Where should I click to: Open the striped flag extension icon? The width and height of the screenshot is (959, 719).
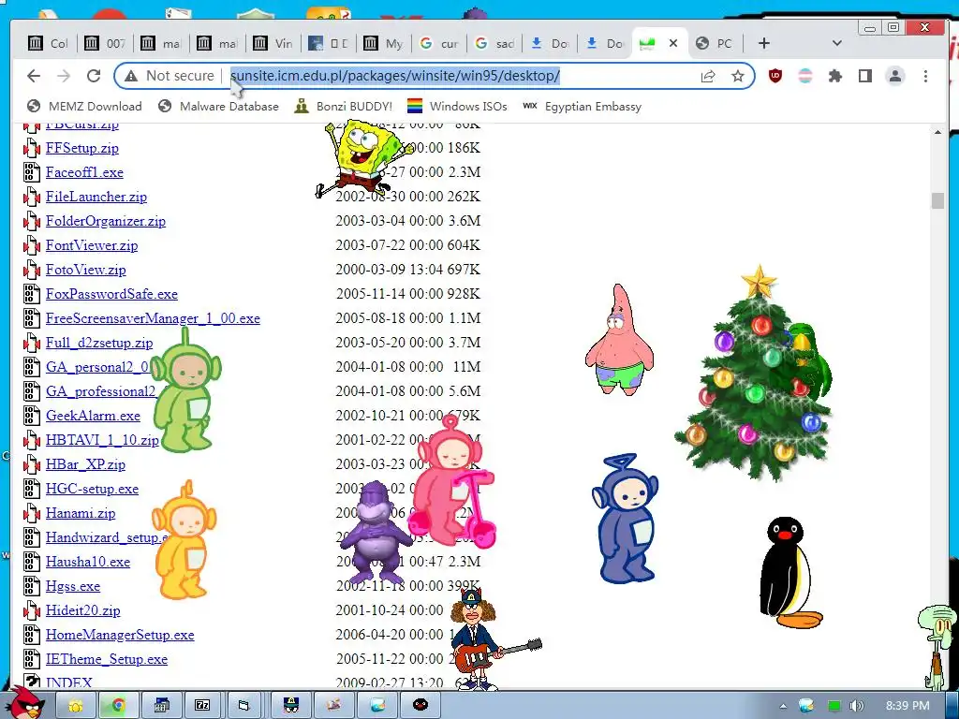click(805, 76)
